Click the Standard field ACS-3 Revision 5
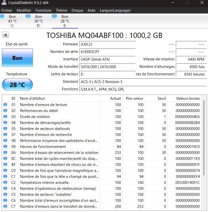The width and height of the screenshot is (208, 212). point(143,82)
